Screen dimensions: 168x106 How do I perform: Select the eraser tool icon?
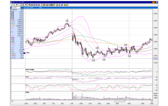point(62,5)
